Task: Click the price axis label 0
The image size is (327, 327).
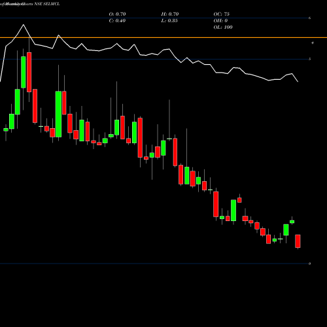Action: click(310, 264)
